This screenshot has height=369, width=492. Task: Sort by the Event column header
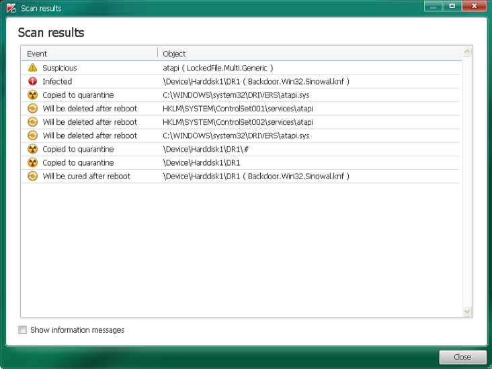click(37, 54)
